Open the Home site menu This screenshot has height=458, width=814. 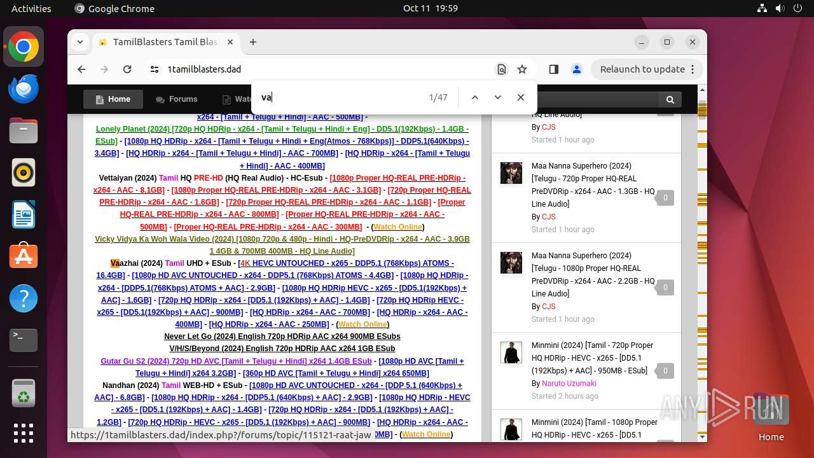113,99
